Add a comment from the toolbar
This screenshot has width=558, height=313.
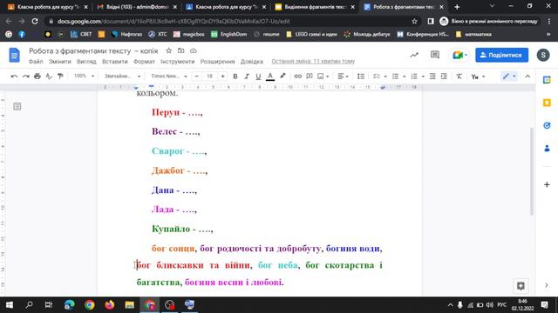pyautogui.click(x=310, y=77)
